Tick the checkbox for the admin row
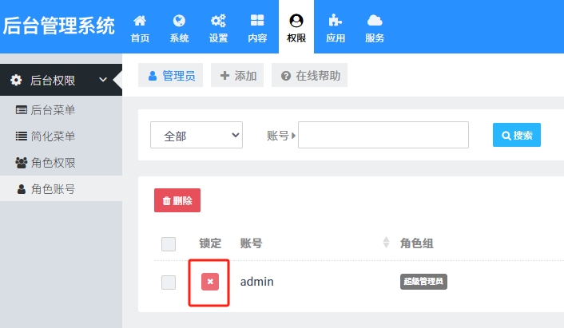The height and width of the screenshot is (328, 564). 169,282
